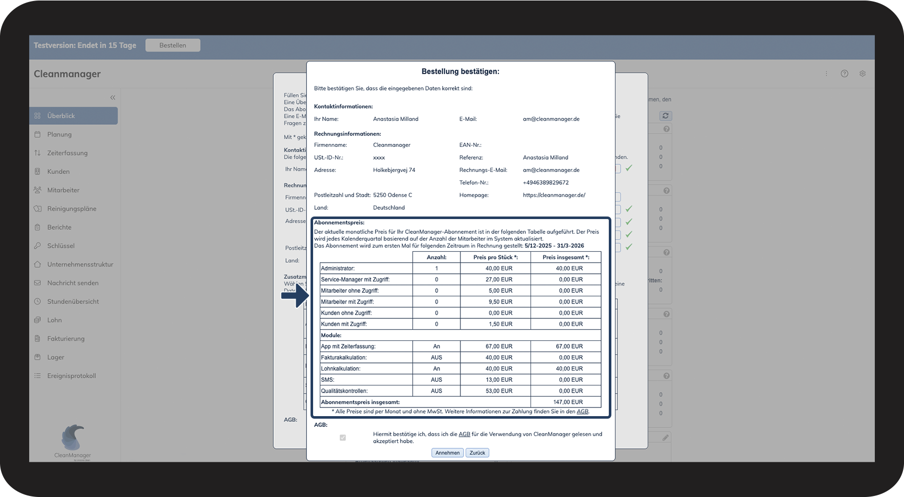Toggle the AGB acceptance checkbox

(x=343, y=438)
